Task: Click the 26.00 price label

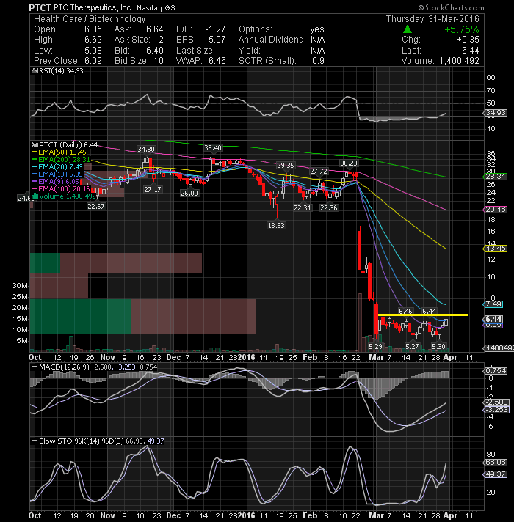Action: (x=189, y=193)
